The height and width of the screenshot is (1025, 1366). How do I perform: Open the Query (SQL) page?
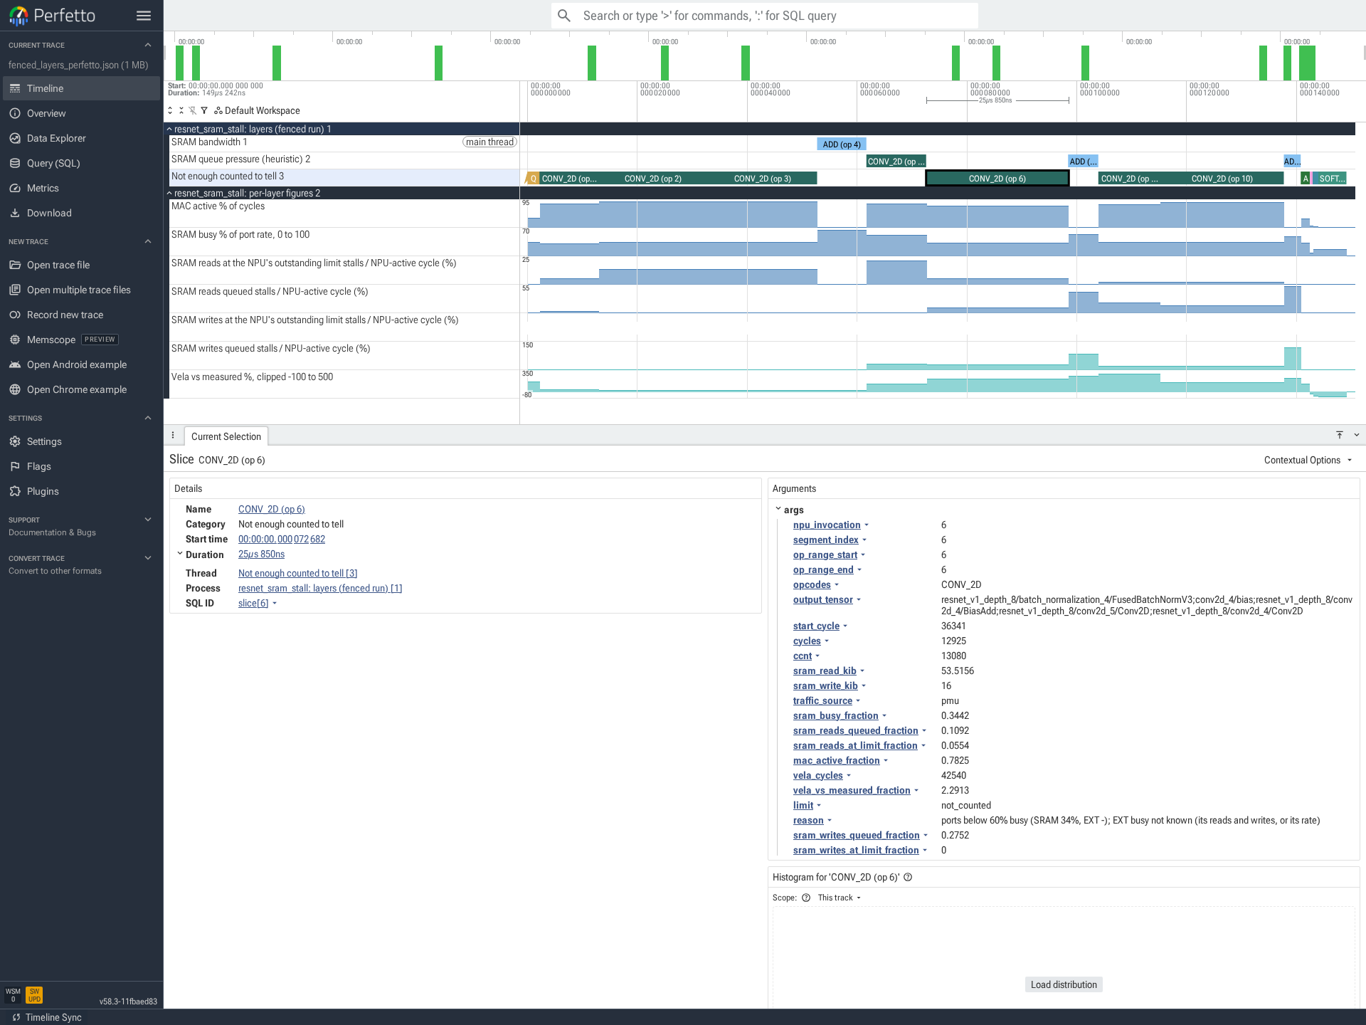pos(81,163)
